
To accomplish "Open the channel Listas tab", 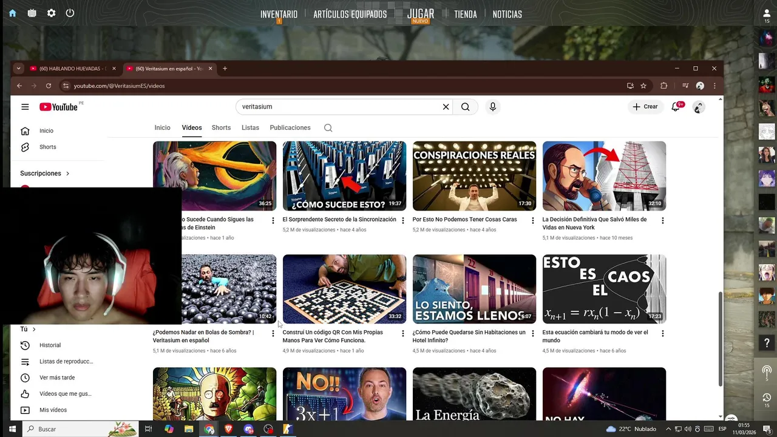I will [x=250, y=127].
